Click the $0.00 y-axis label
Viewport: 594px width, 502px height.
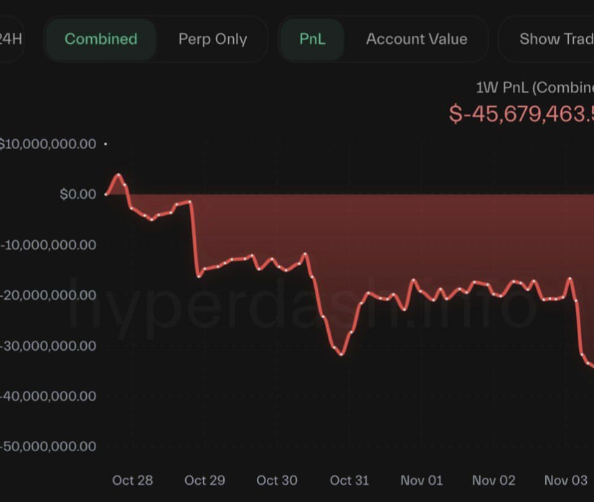click(x=77, y=194)
